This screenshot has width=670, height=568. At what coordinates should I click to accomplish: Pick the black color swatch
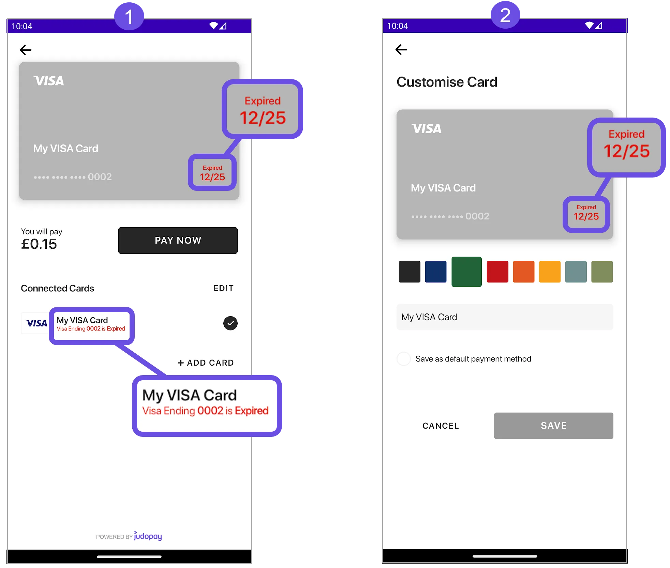click(x=410, y=272)
